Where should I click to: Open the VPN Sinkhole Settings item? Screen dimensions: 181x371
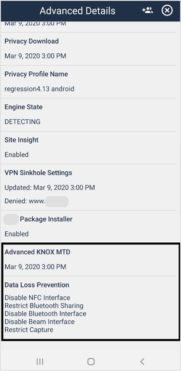[x=89, y=187]
